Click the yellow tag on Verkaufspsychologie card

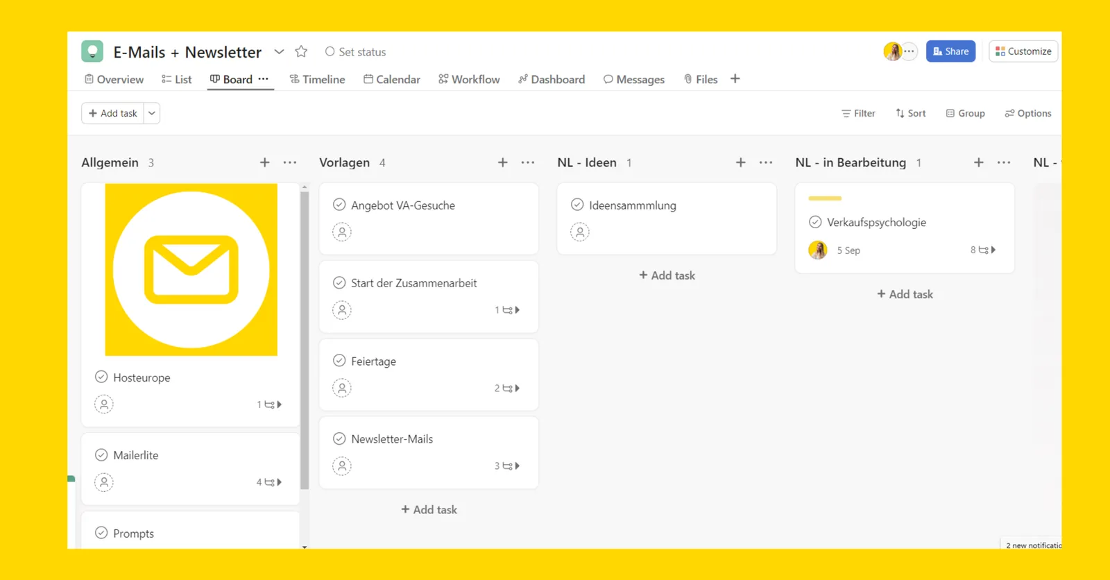(825, 198)
